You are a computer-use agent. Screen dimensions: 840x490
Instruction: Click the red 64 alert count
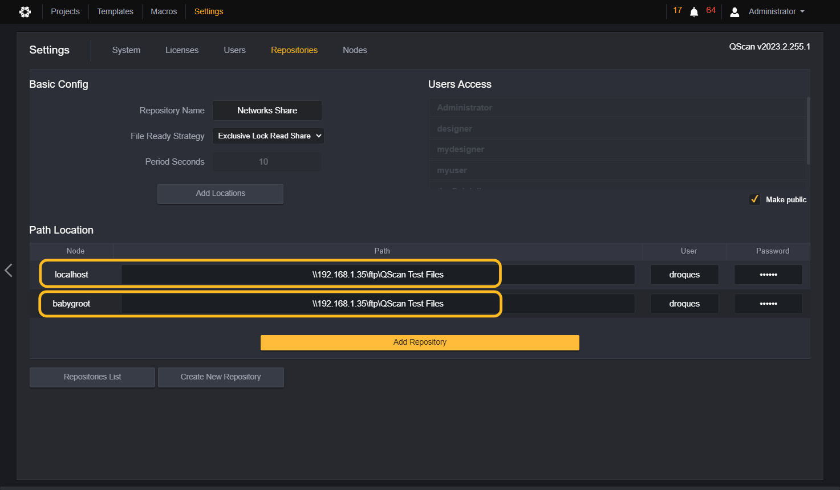(711, 10)
